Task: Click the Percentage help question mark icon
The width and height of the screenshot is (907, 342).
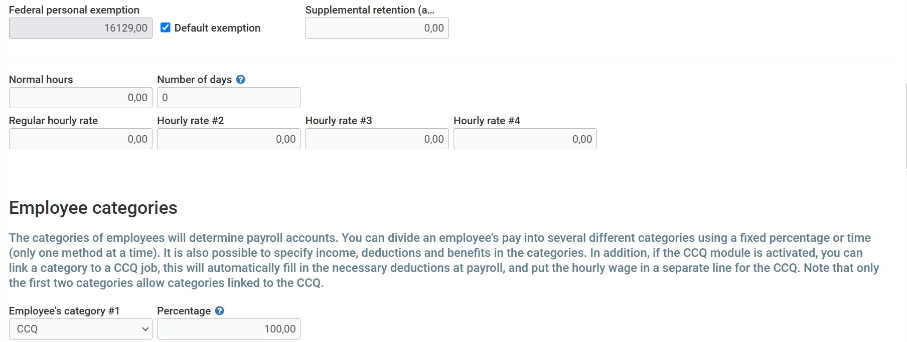Action: [220, 311]
